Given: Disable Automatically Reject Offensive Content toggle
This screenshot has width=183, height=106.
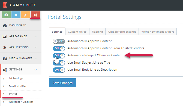Looking at the screenshot, I should (x=59, y=55).
